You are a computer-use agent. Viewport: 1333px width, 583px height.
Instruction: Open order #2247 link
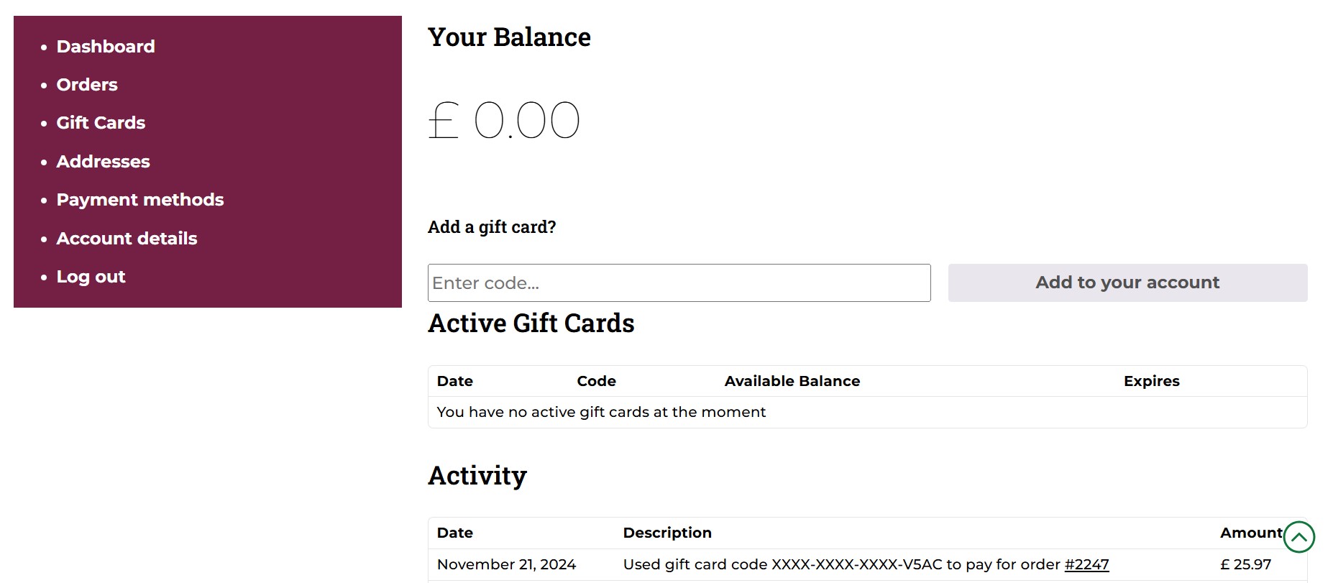[1086, 564]
